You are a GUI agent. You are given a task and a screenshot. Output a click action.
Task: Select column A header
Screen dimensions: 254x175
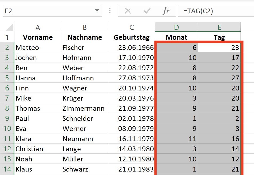[38, 27]
